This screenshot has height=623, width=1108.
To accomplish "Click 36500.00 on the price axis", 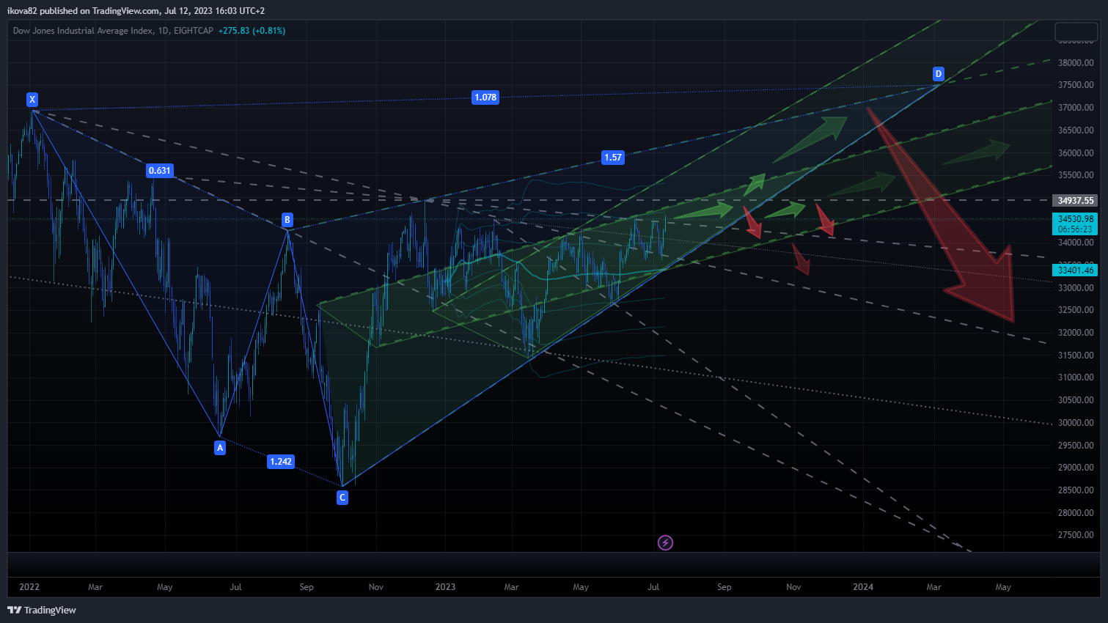I will point(1076,130).
